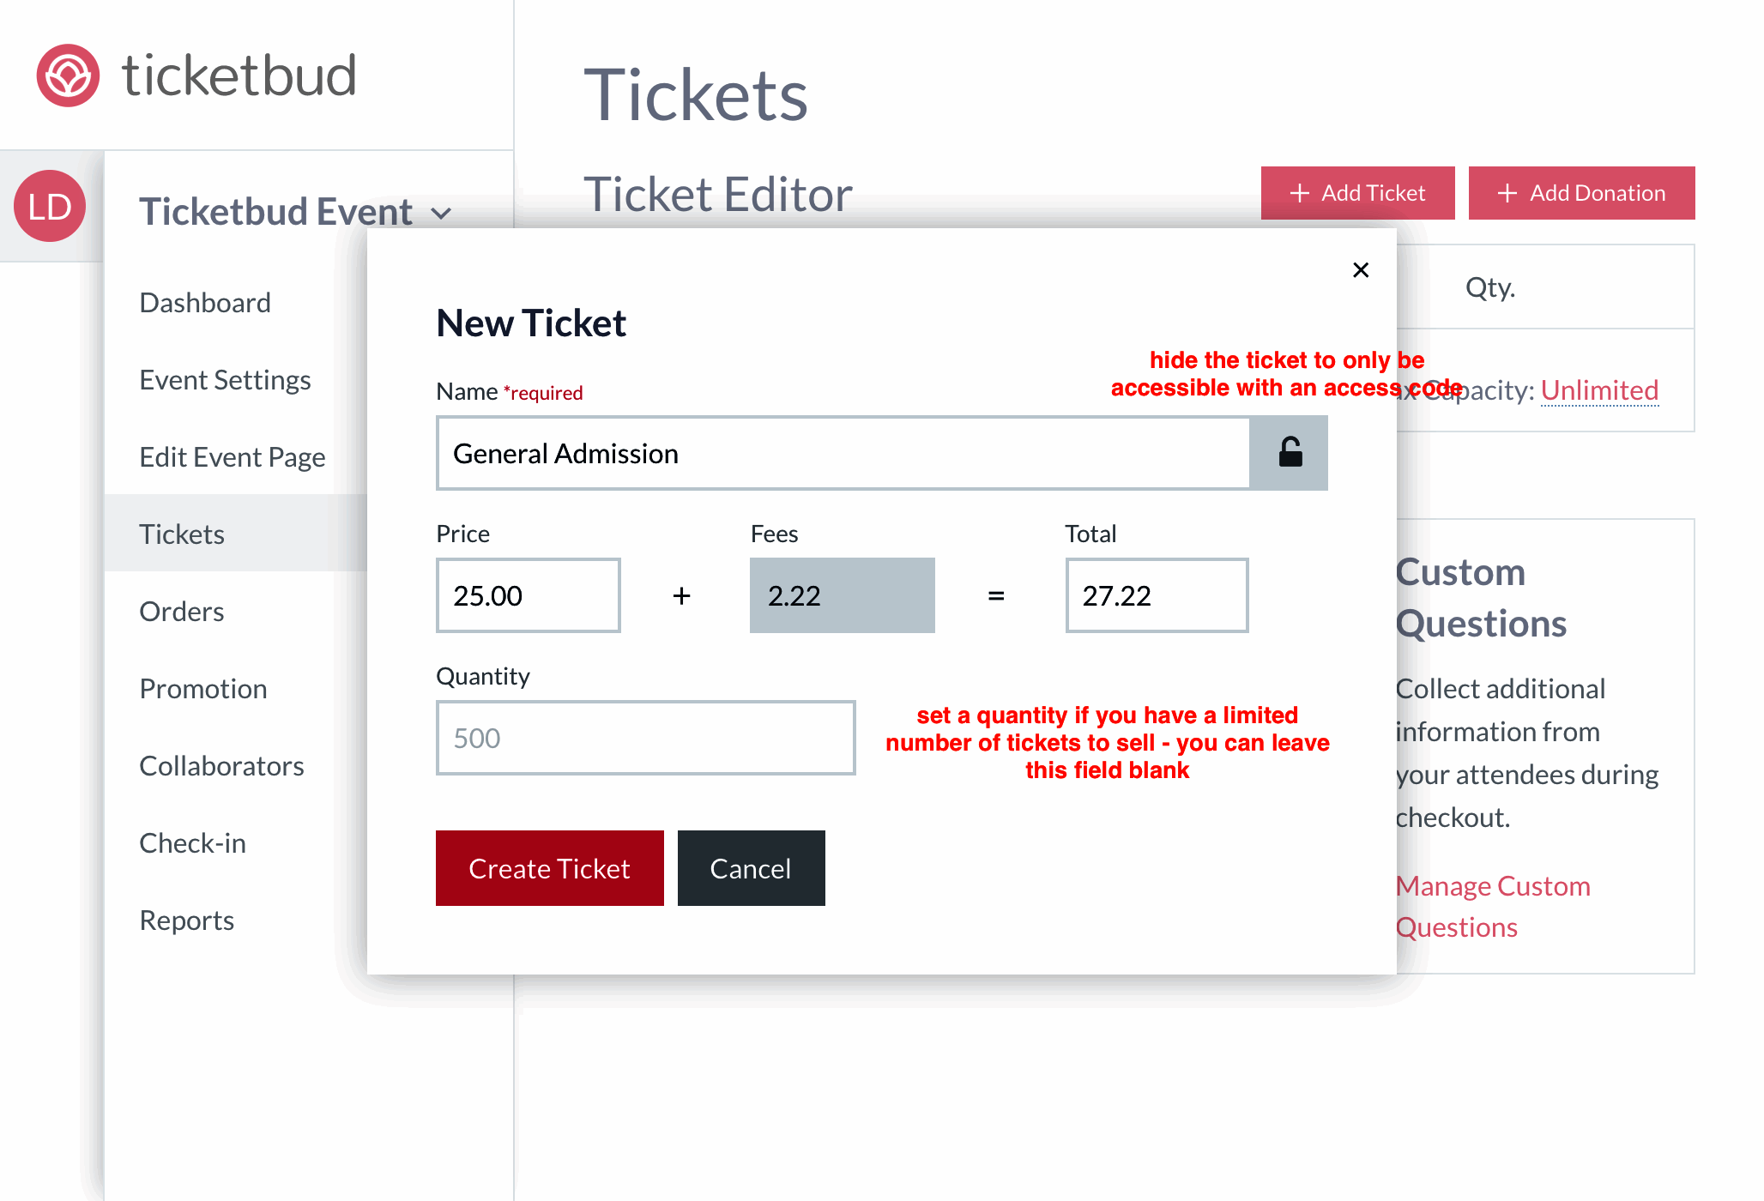Screen dimensions: 1764x1201
Task: Open the Promotion section
Action: point(202,688)
